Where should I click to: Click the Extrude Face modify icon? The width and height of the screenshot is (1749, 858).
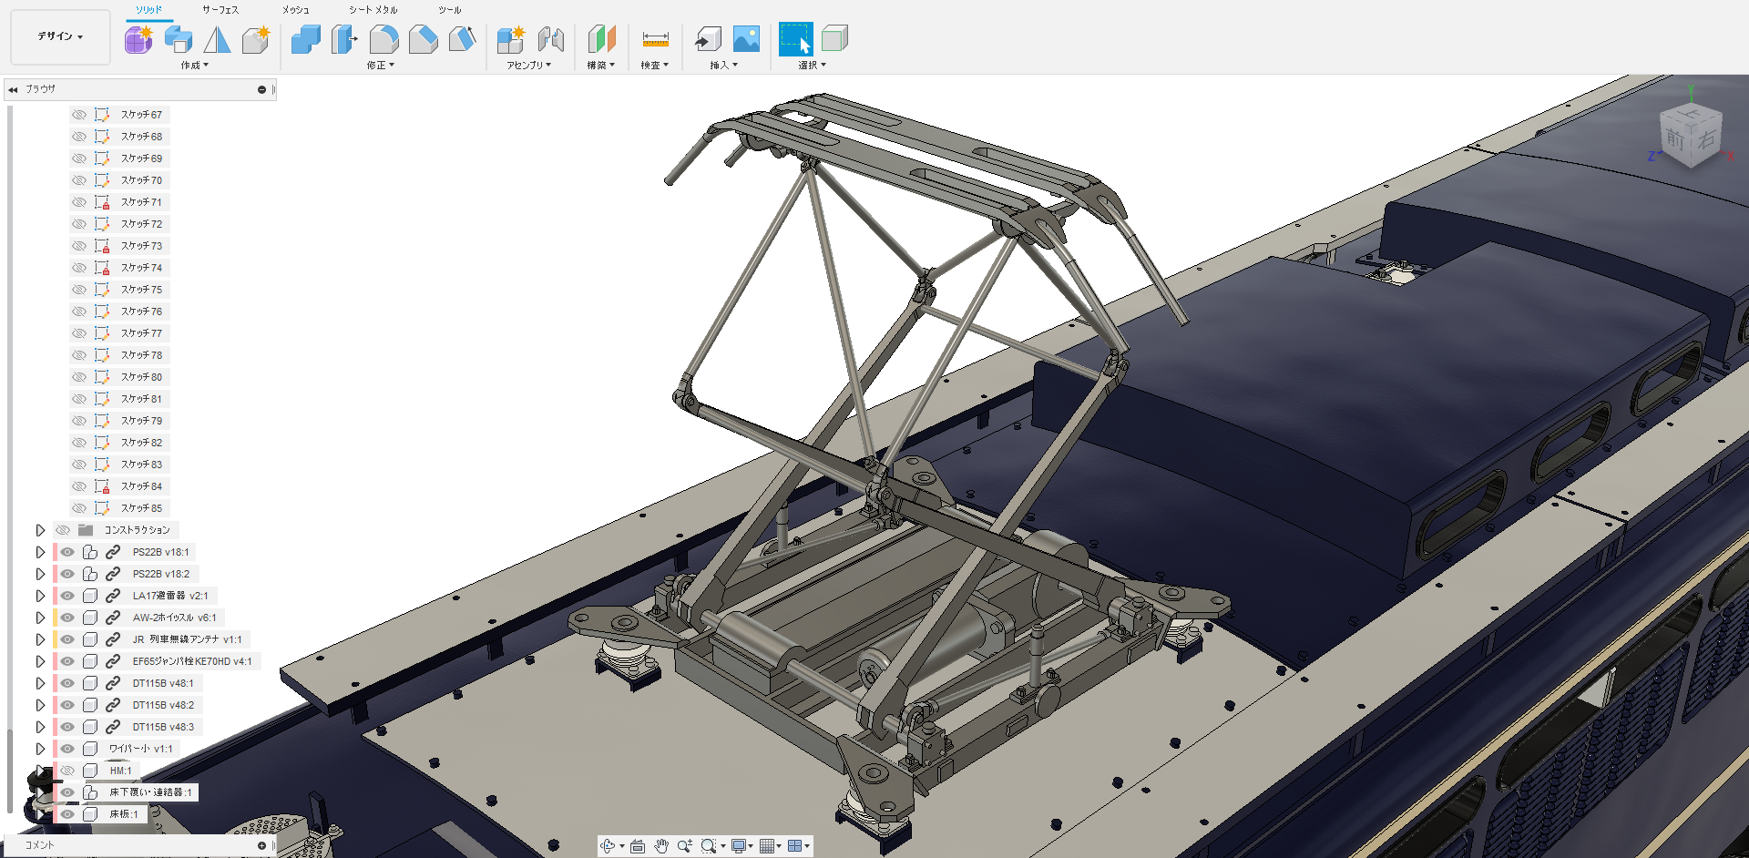click(x=345, y=39)
